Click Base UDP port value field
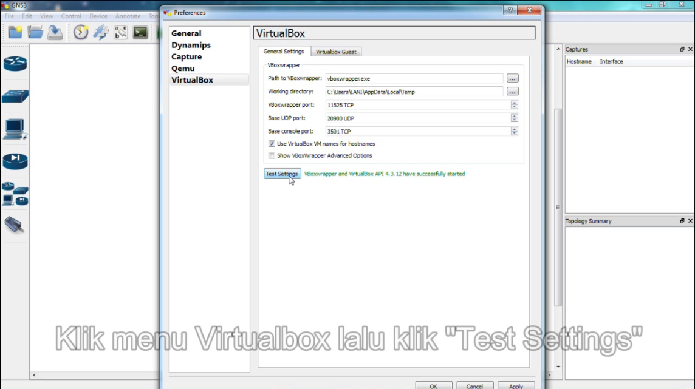Viewport: 695px width, 389px height. tap(418, 118)
